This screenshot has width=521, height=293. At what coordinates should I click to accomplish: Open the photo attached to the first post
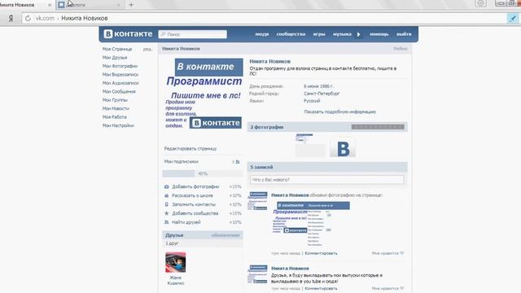click(311, 224)
